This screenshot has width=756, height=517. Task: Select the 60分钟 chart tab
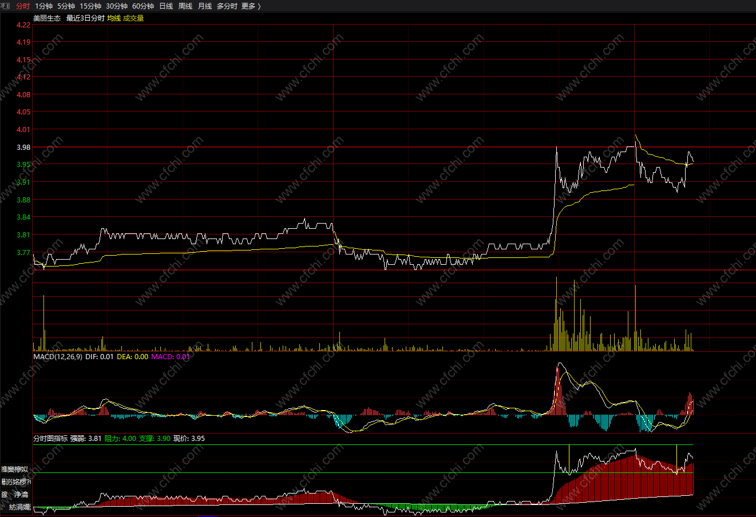coord(143,6)
